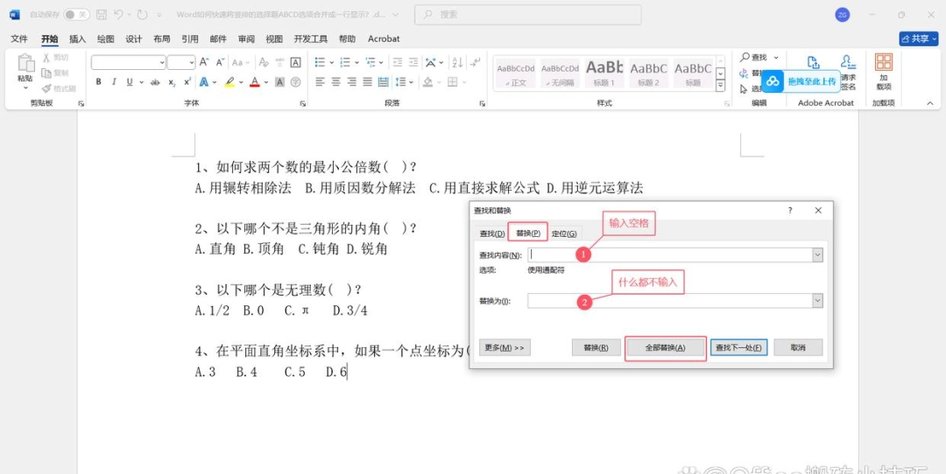This screenshot has height=474, width=946.
Task: Expand the underline style dropdown arrow
Action: (x=141, y=82)
